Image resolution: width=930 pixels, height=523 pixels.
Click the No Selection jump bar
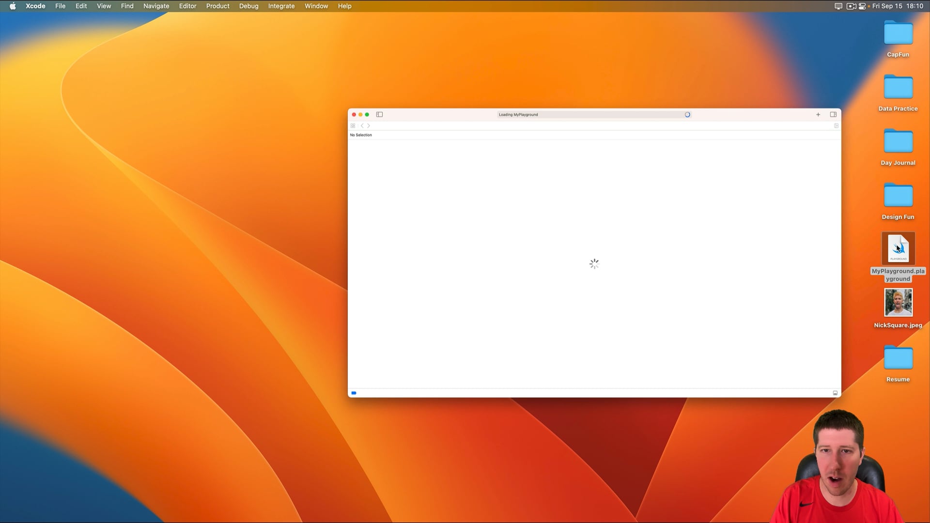tap(361, 135)
